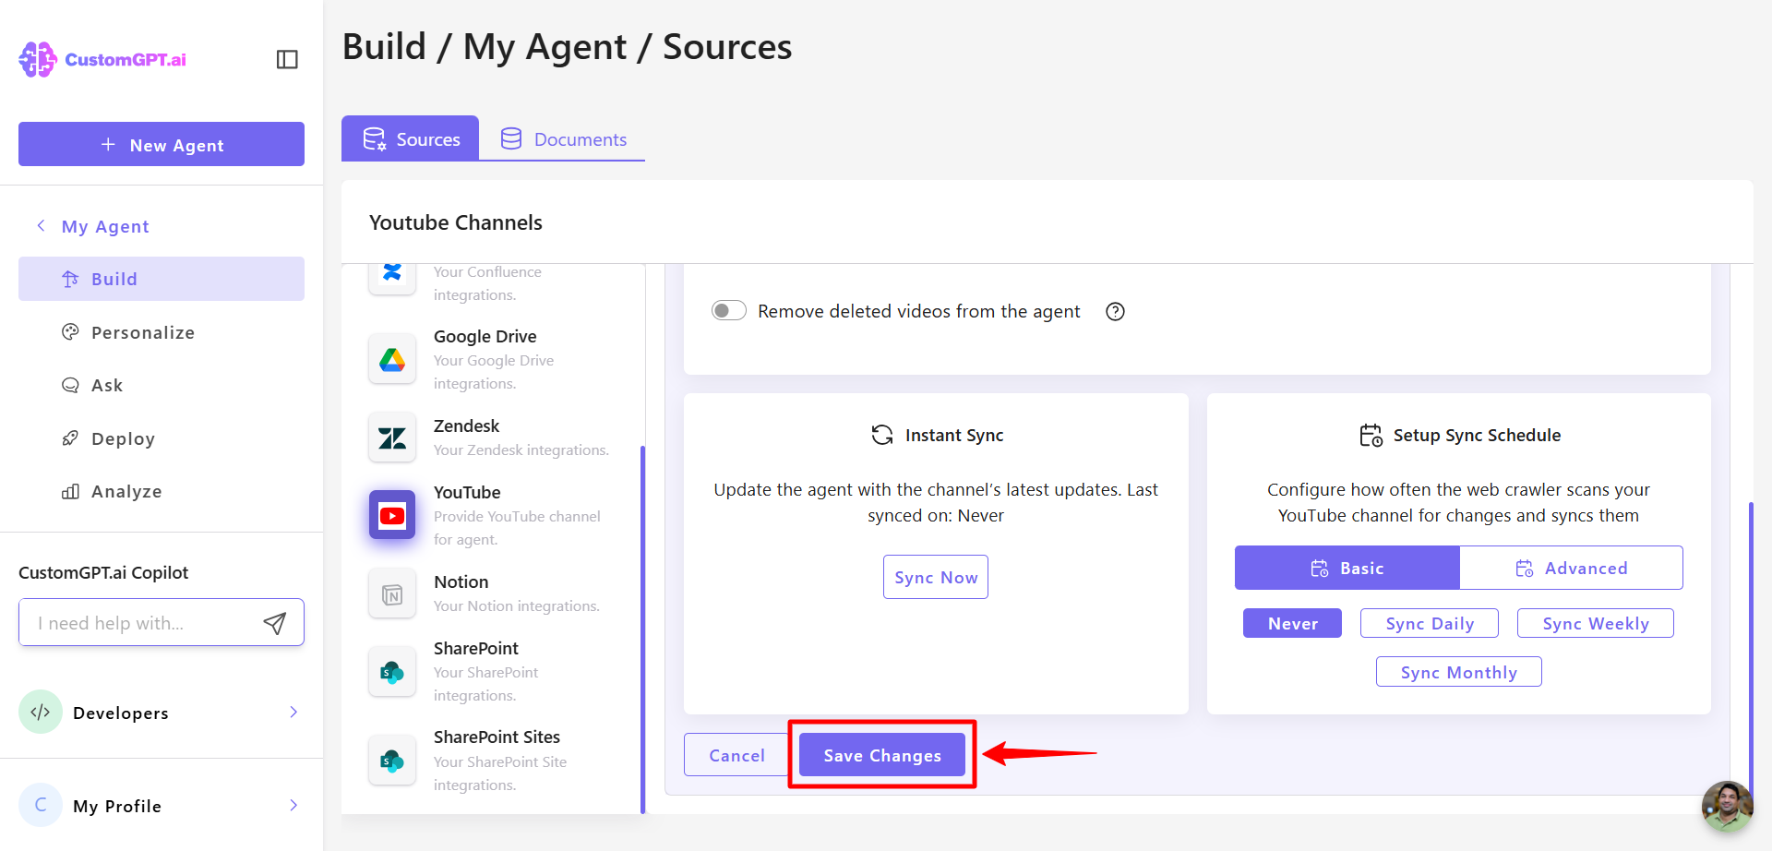
Task: Select the Zendesk integration icon
Action: (x=392, y=437)
